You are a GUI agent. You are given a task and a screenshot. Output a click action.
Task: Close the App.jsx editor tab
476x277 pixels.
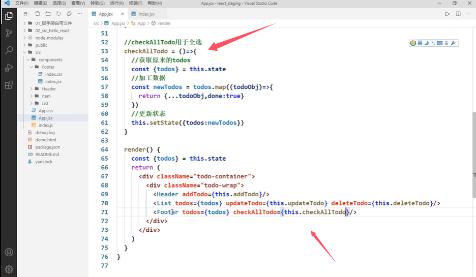[123, 14]
